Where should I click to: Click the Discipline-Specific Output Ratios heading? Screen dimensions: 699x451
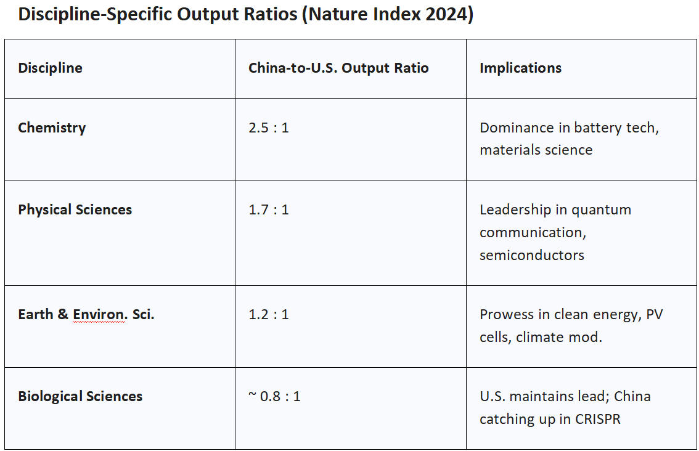click(245, 15)
